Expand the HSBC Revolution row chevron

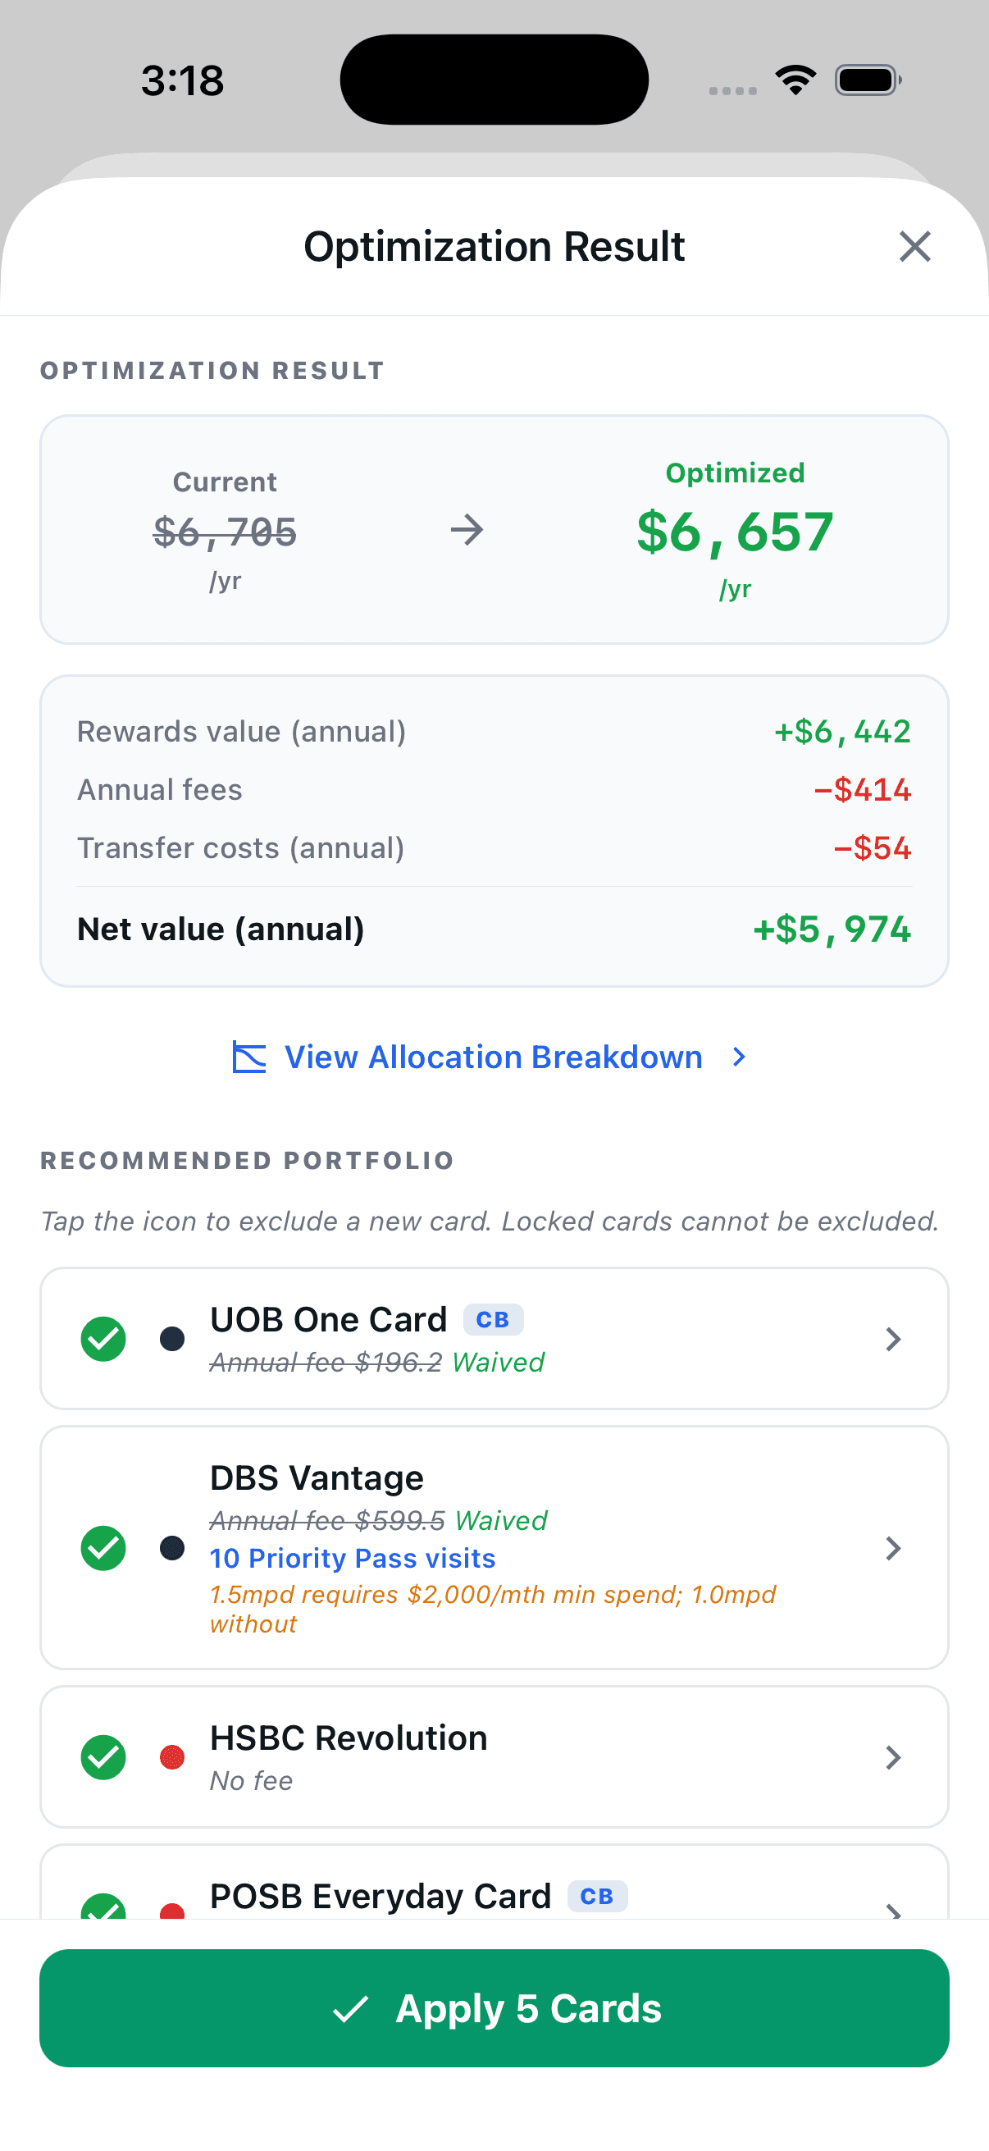893,1758
